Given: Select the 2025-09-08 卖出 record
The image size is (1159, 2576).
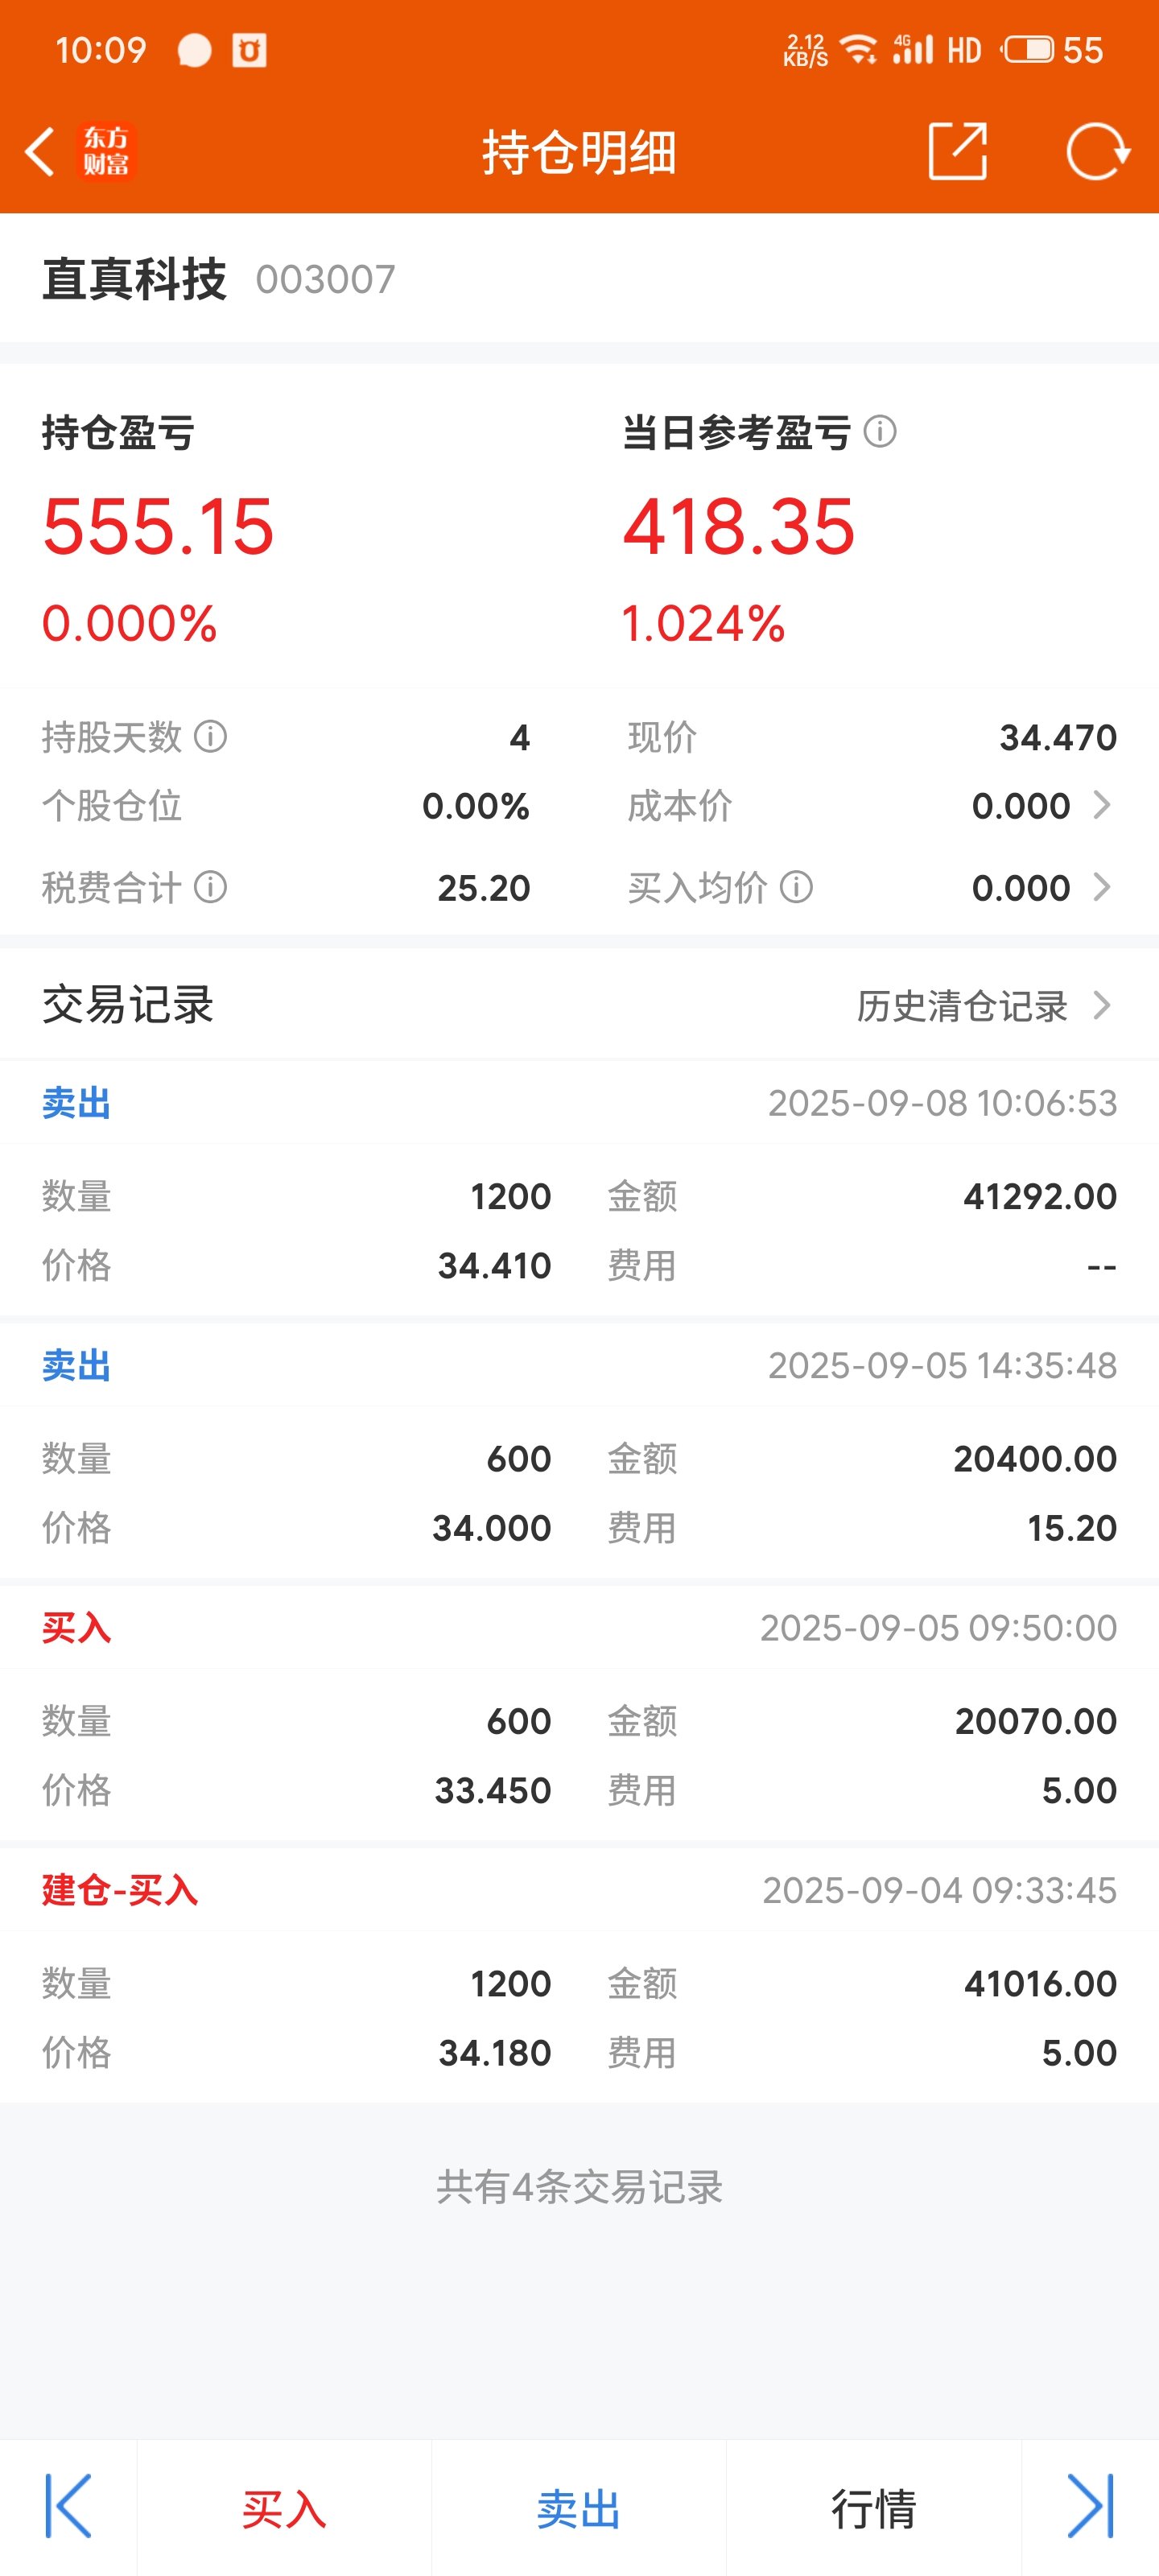Looking at the screenshot, I should 579,1187.
